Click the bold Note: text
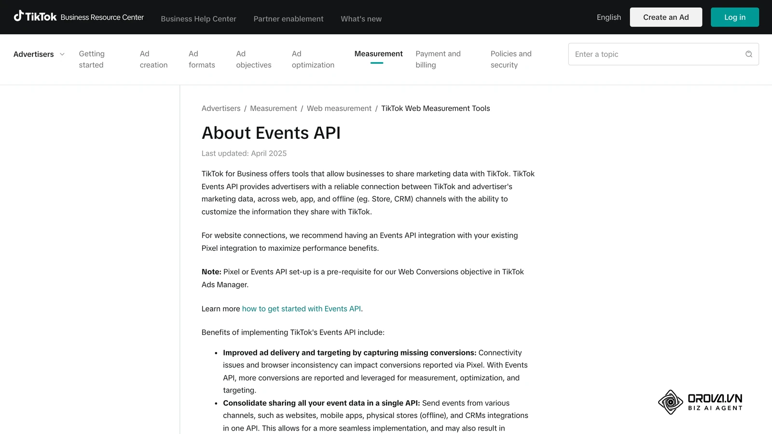772x434 pixels. click(x=211, y=272)
